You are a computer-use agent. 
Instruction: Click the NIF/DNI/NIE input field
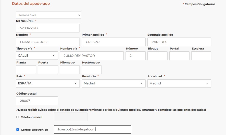coord(48,28)
